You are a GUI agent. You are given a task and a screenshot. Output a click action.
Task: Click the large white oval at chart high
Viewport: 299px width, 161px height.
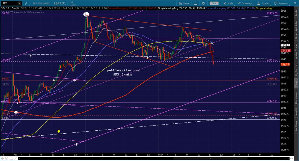(86, 14)
